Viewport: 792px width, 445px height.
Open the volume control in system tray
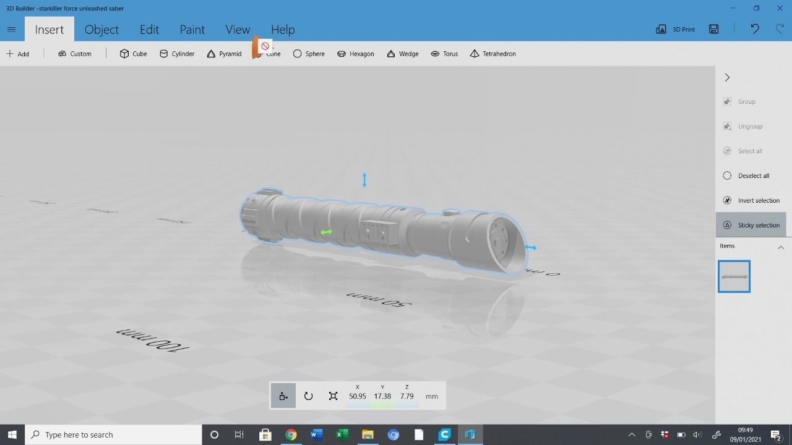(x=698, y=434)
